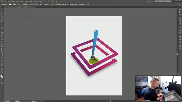Select the Eraser tool
Image resolution: width=182 pixels, height=102 pixels.
coord(2,35)
